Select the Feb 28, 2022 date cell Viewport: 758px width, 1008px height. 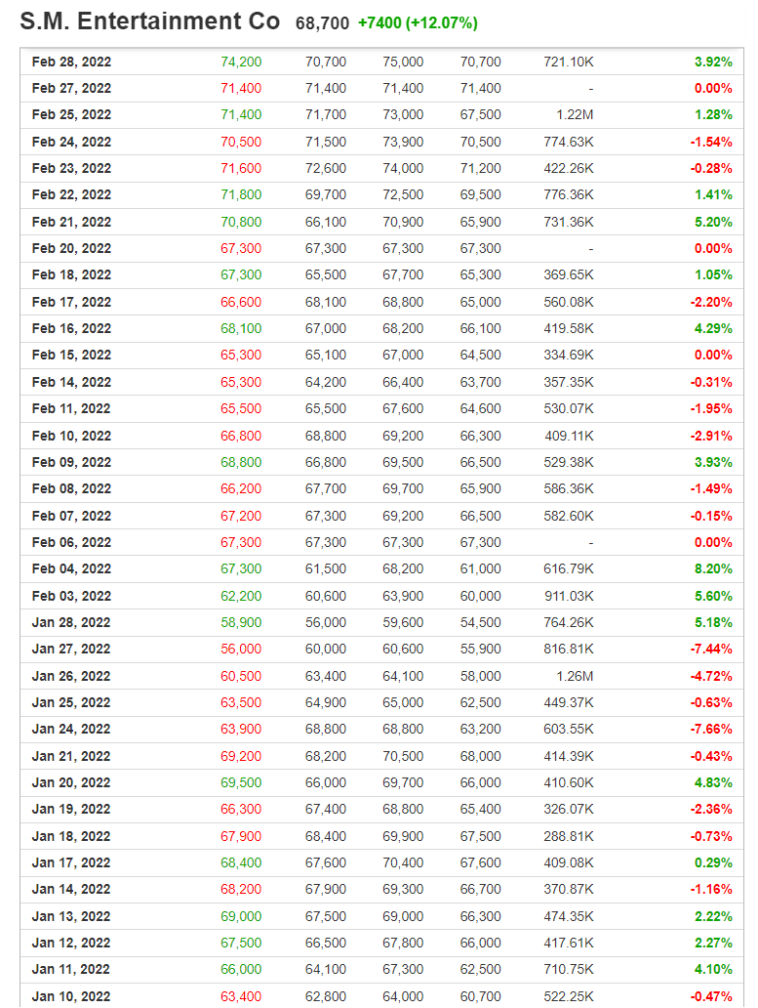pos(71,62)
